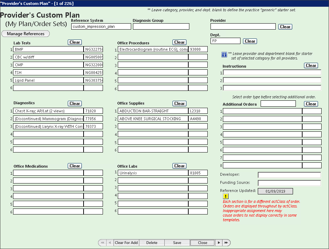Select Office Supplies row 3 field
This screenshot has height=249, width=329.
[x=153, y=126]
